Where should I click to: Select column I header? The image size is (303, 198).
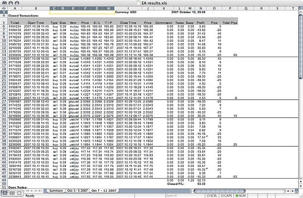point(128,8)
